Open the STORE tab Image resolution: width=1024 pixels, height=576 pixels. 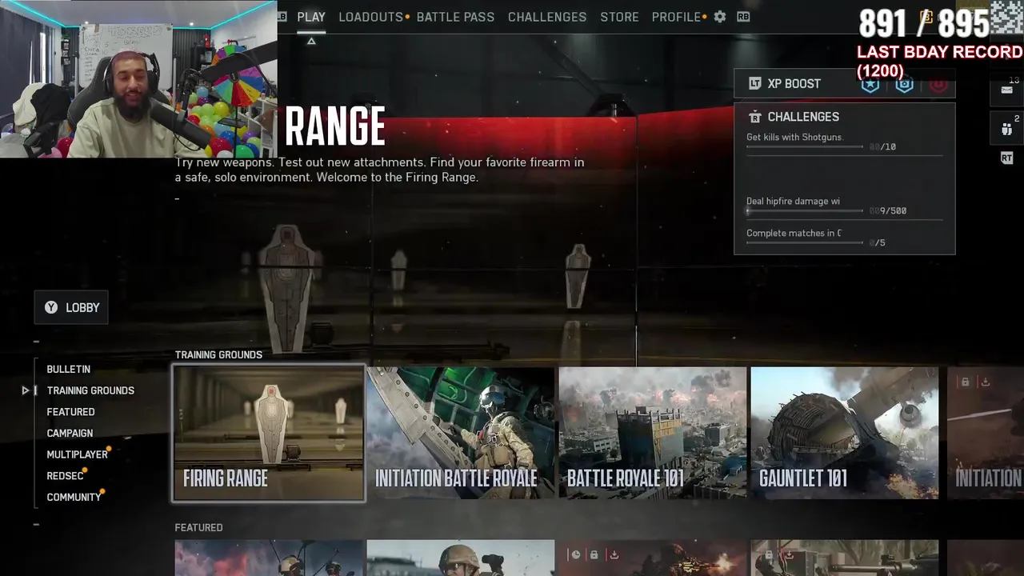click(x=619, y=17)
